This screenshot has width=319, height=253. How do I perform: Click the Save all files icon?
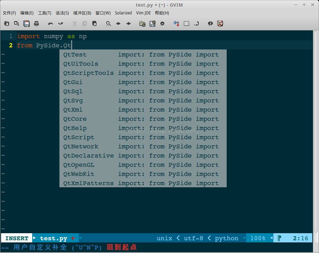click(27, 24)
